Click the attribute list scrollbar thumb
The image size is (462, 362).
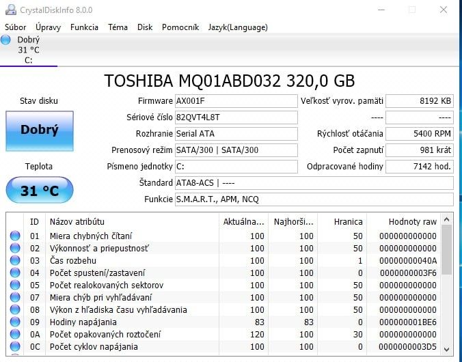(x=447, y=250)
